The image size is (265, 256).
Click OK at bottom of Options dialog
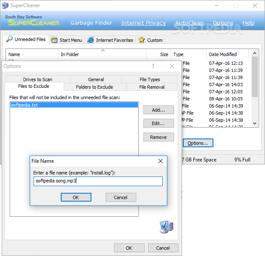pyautogui.click(x=129, y=248)
